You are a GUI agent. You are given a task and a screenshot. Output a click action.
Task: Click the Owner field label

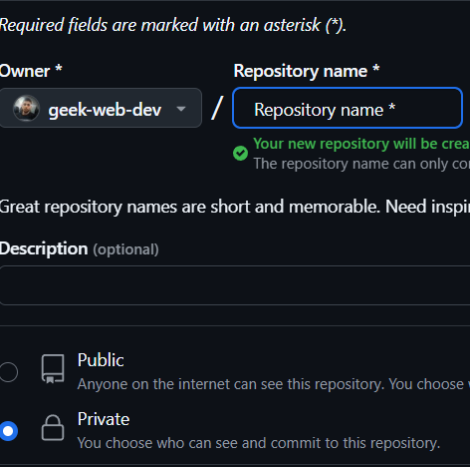31,71
